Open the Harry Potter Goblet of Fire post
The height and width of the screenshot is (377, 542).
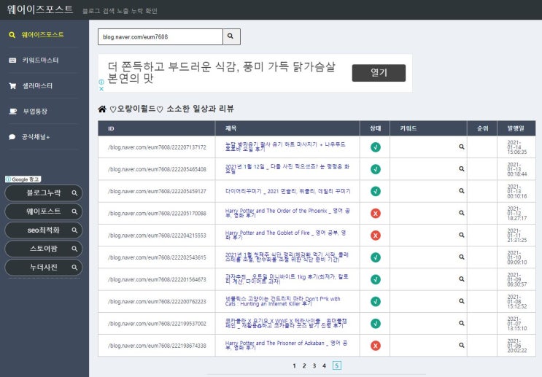[x=285, y=235]
